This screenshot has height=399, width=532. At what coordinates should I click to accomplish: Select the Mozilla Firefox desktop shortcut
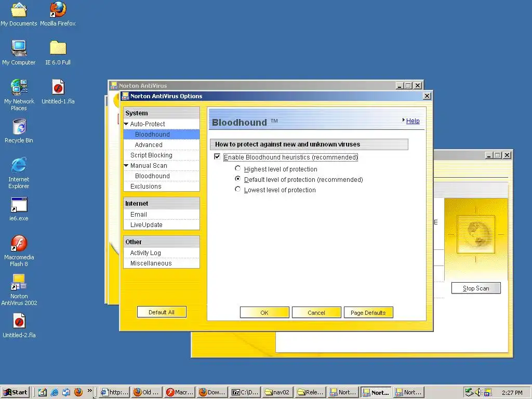58,14
